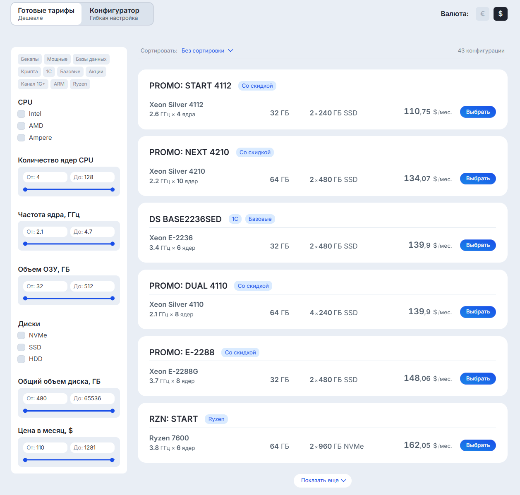
Task: Tick the Ampere CPU checkbox
Action: coord(22,138)
